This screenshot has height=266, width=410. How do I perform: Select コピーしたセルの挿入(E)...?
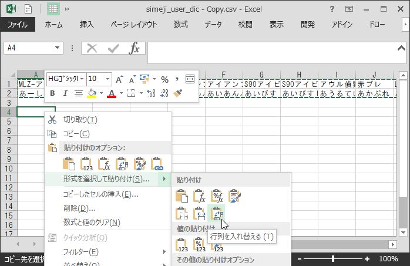108,194
